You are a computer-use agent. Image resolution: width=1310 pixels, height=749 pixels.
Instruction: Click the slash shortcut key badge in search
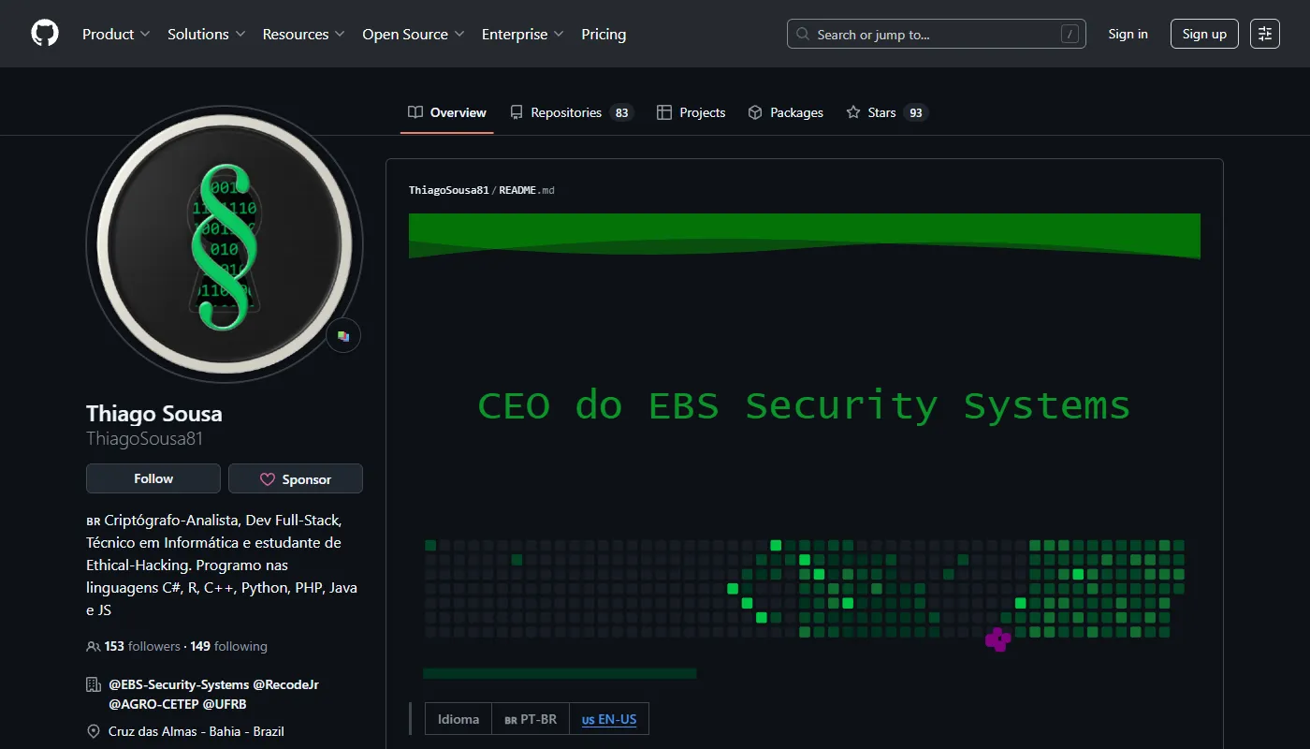click(x=1070, y=35)
